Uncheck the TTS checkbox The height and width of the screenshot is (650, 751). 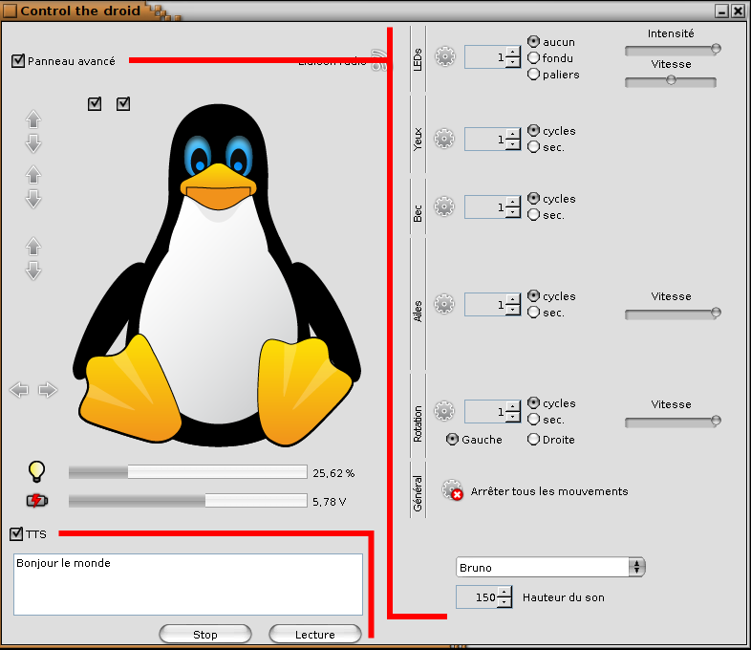(16, 533)
